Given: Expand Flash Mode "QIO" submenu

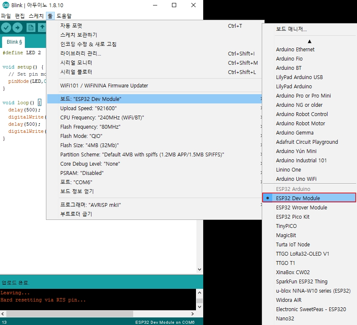Looking at the screenshot, I should click(154, 136).
